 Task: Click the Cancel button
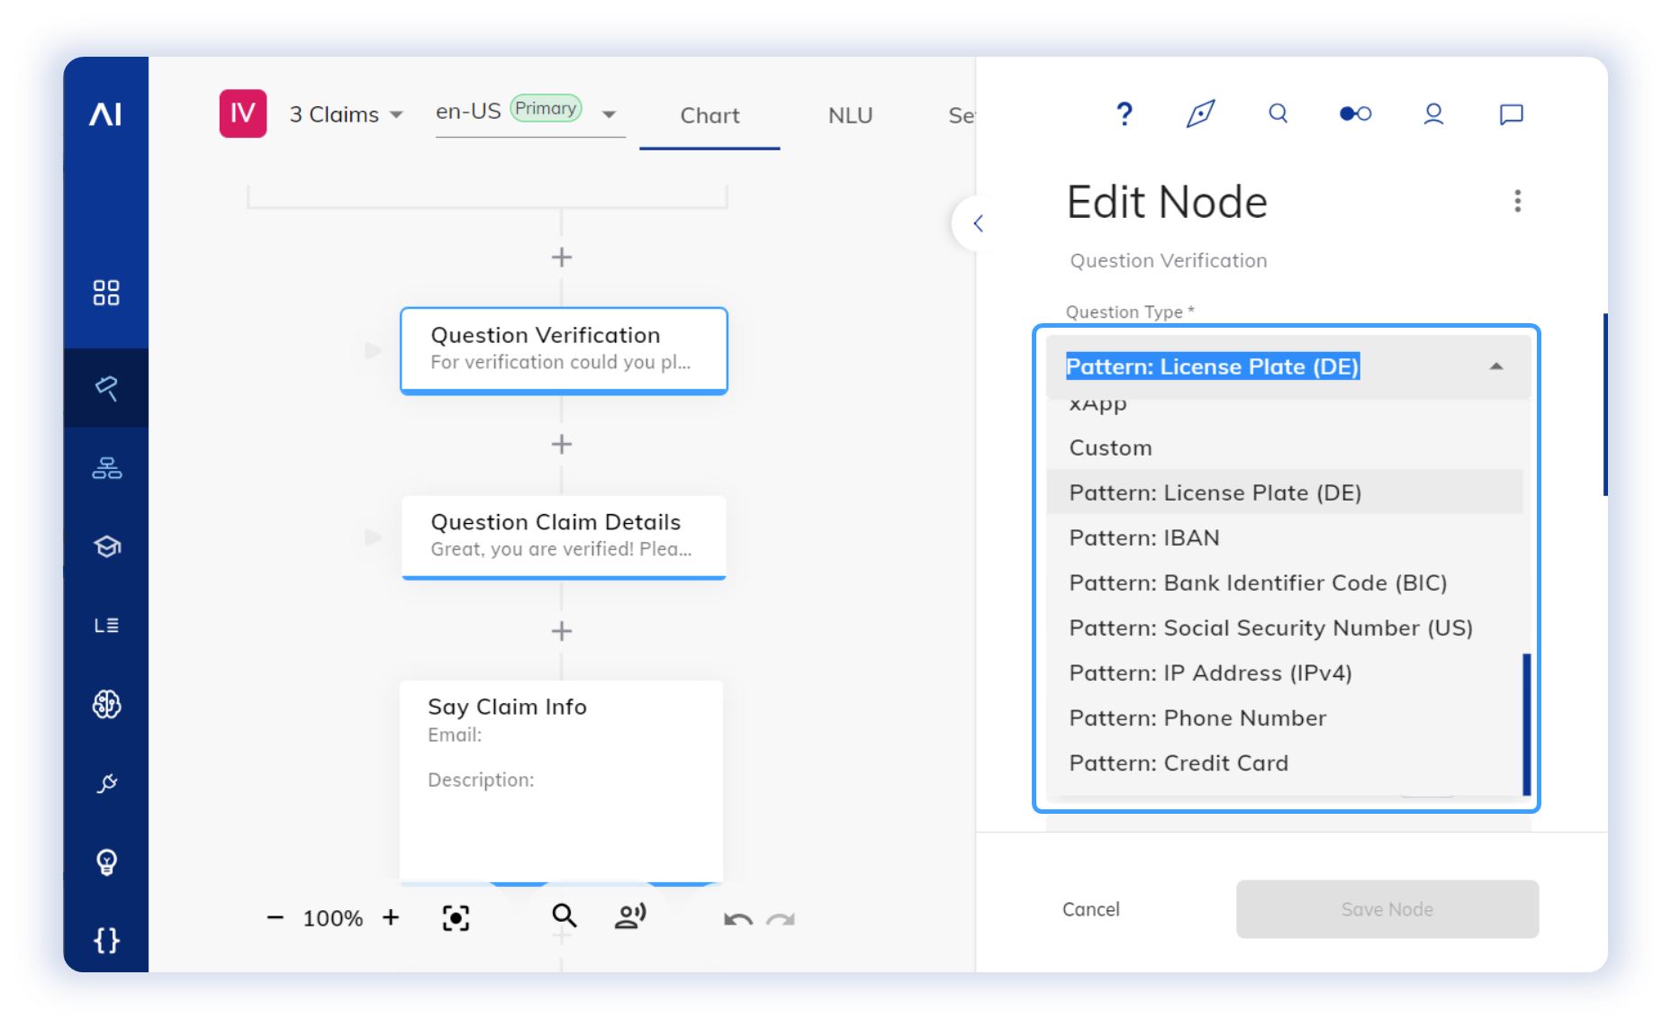click(1090, 909)
